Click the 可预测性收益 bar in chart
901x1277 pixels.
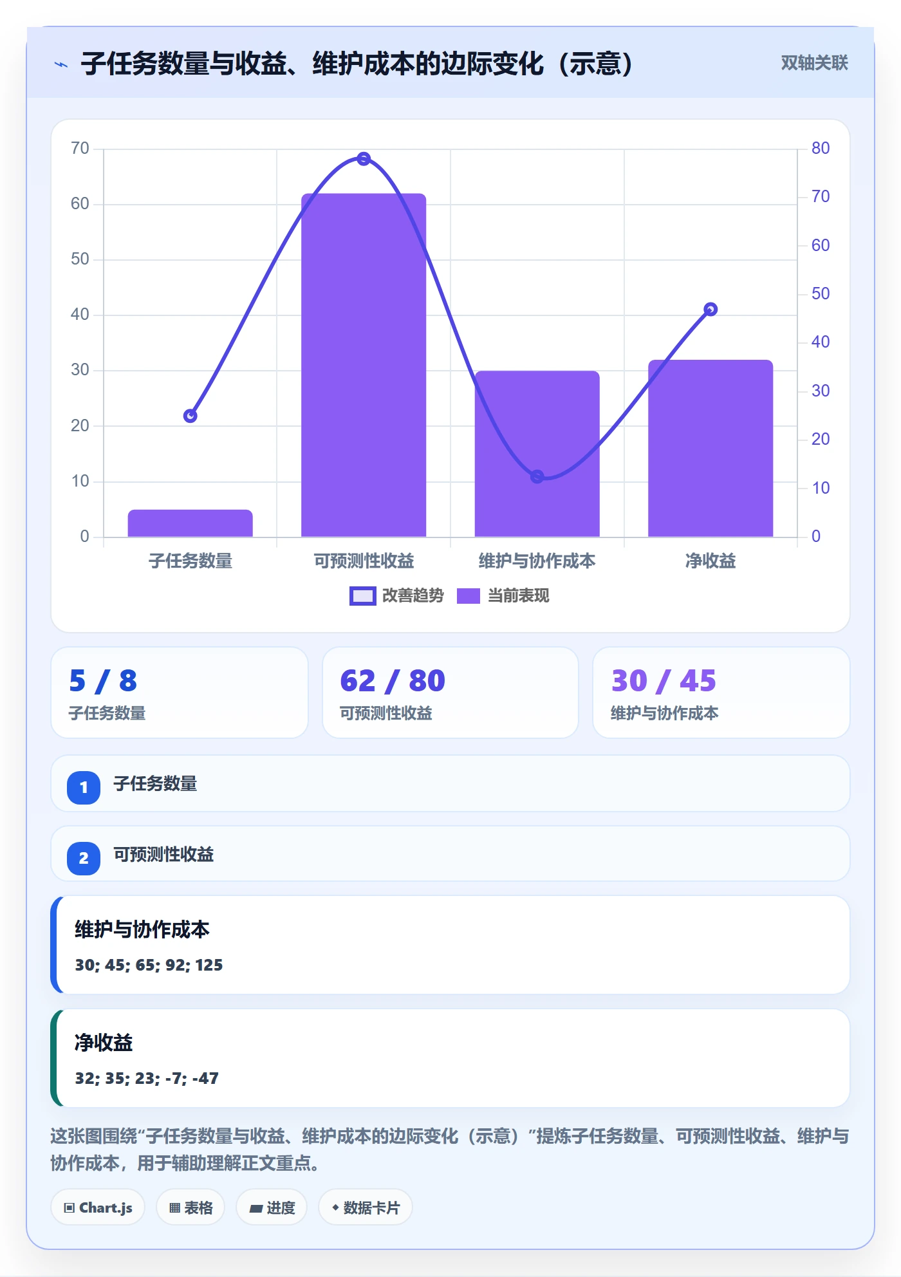pyautogui.click(x=364, y=365)
